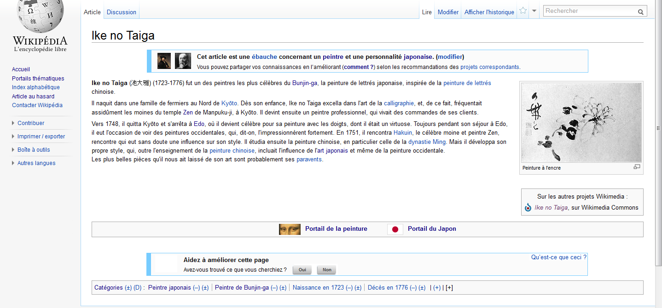The height and width of the screenshot is (308, 662).
Task: Click the Mona Lisa portal icon
Action: pyautogui.click(x=290, y=229)
